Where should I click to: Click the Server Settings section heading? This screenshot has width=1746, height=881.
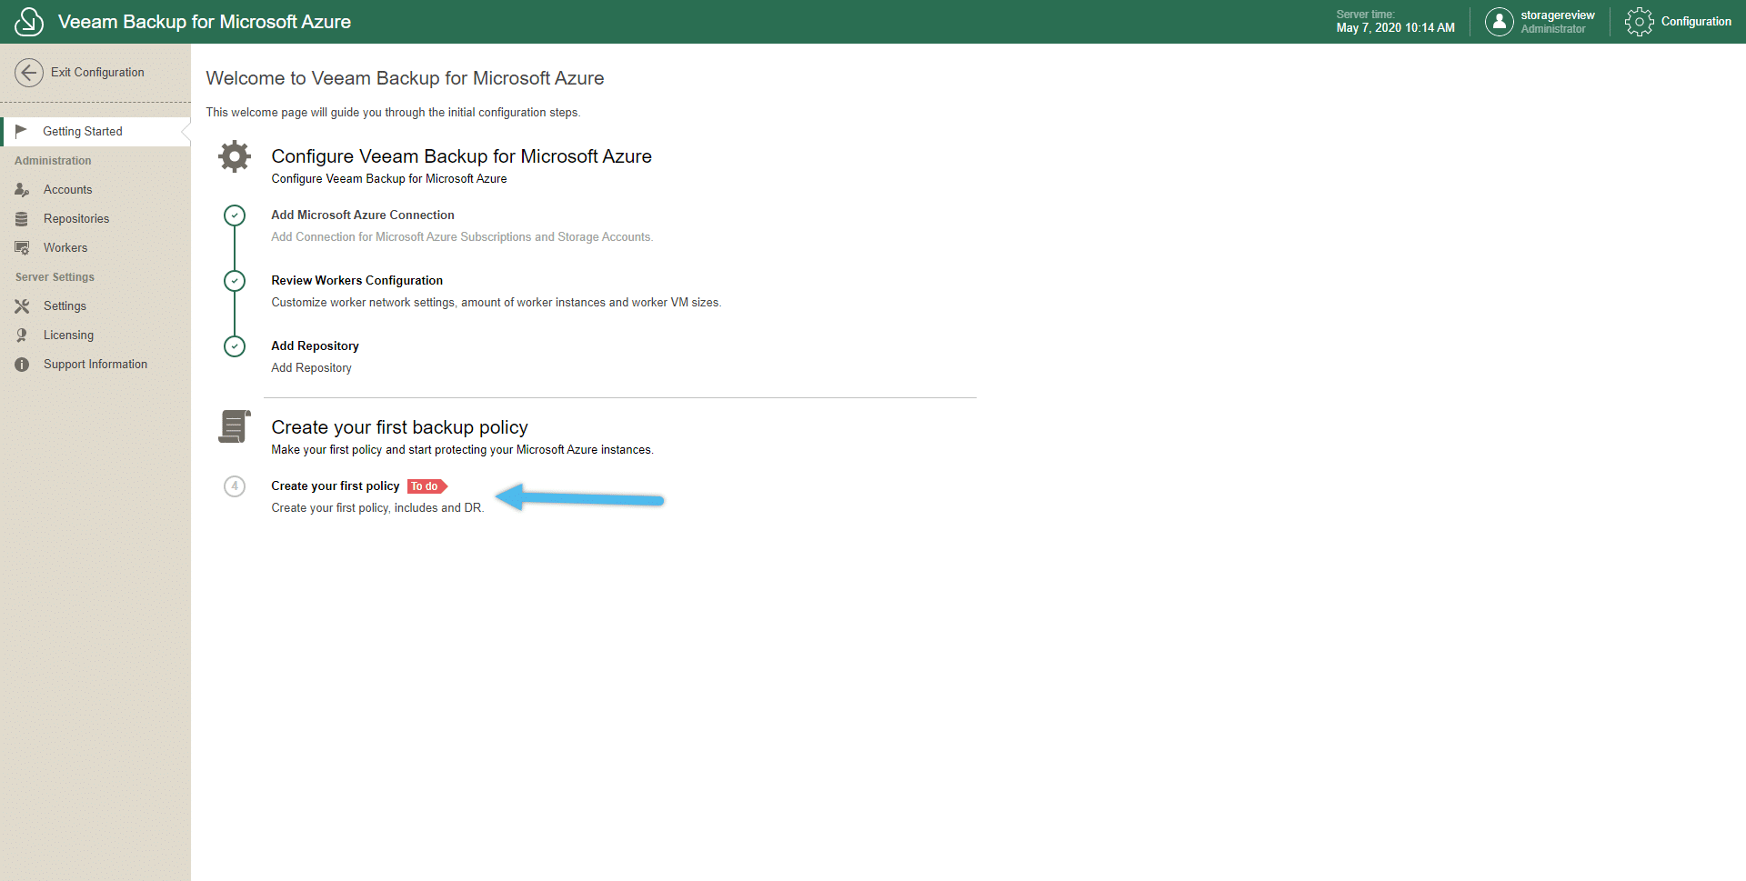(55, 276)
